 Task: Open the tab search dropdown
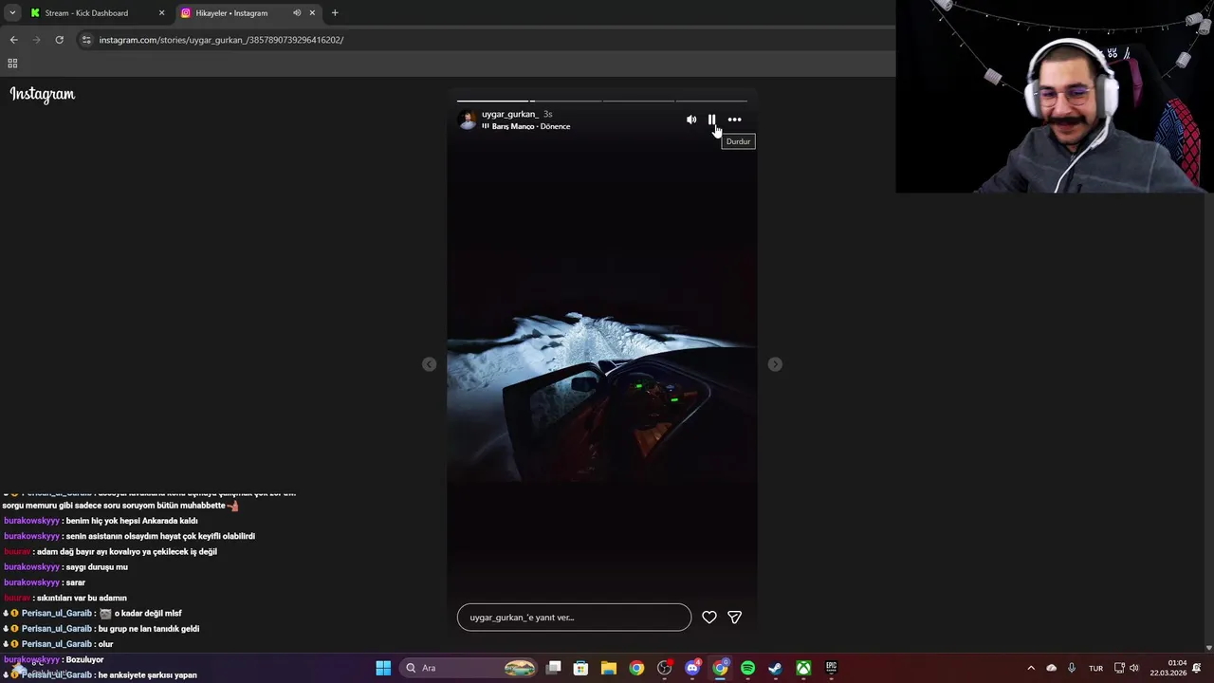pos(12,13)
